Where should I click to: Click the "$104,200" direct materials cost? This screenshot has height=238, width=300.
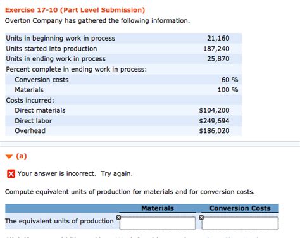click(214, 110)
